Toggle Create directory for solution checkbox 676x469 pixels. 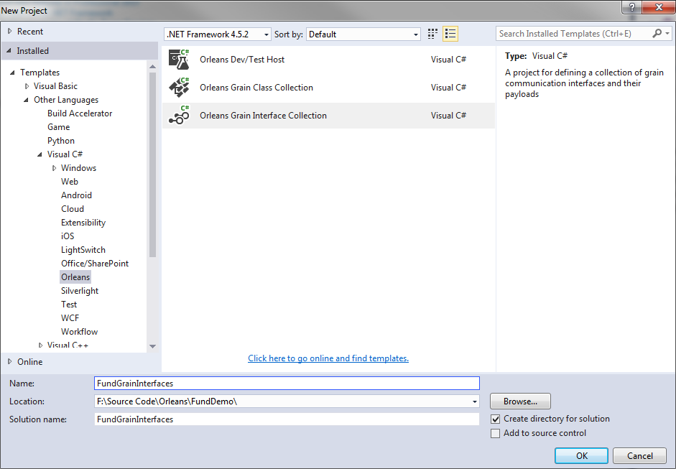click(x=496, y=419)
